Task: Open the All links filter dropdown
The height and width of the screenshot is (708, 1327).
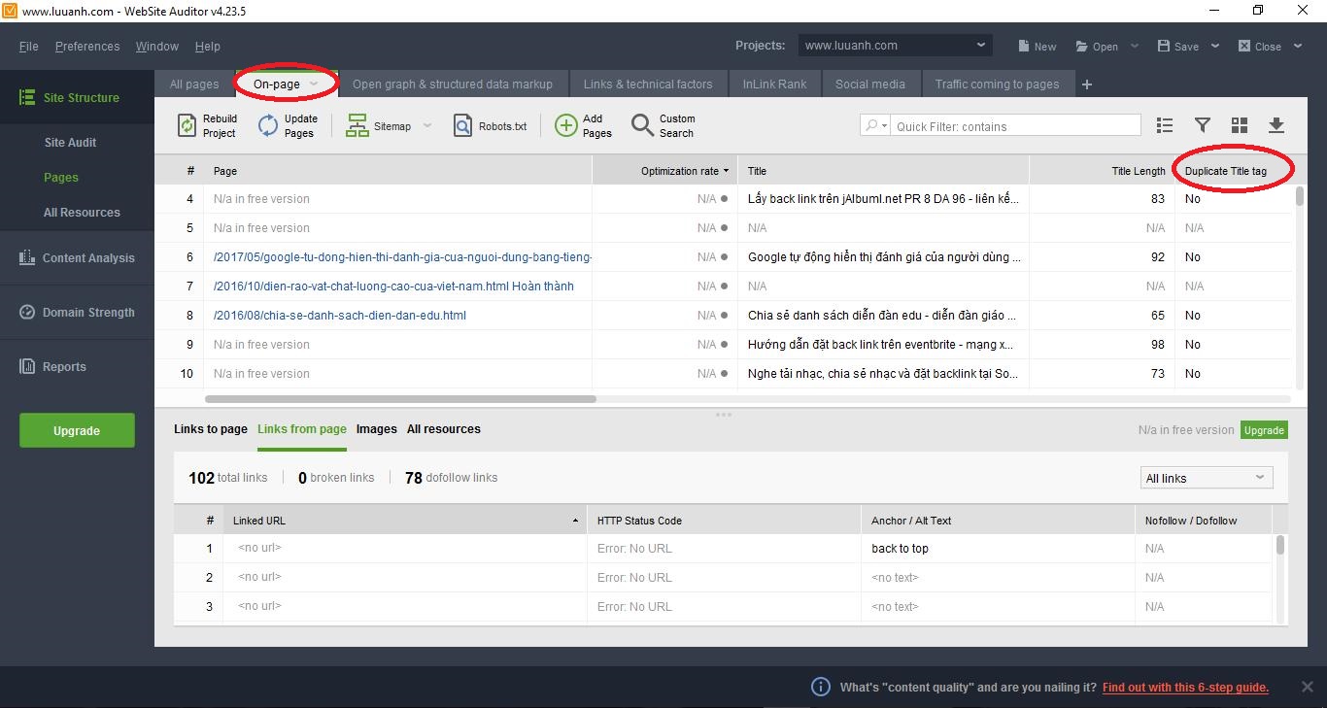Action: 1205,478
